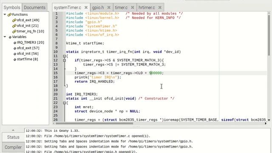Click line number 8 in the margin
Screen dimensions: 272x153
(57, 43)
